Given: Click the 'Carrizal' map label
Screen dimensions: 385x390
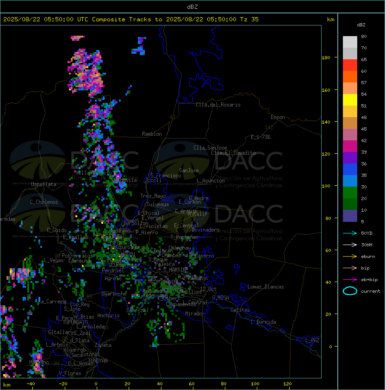Looking at the screenshot, I should pyautogui.click(x=137, y=310).
